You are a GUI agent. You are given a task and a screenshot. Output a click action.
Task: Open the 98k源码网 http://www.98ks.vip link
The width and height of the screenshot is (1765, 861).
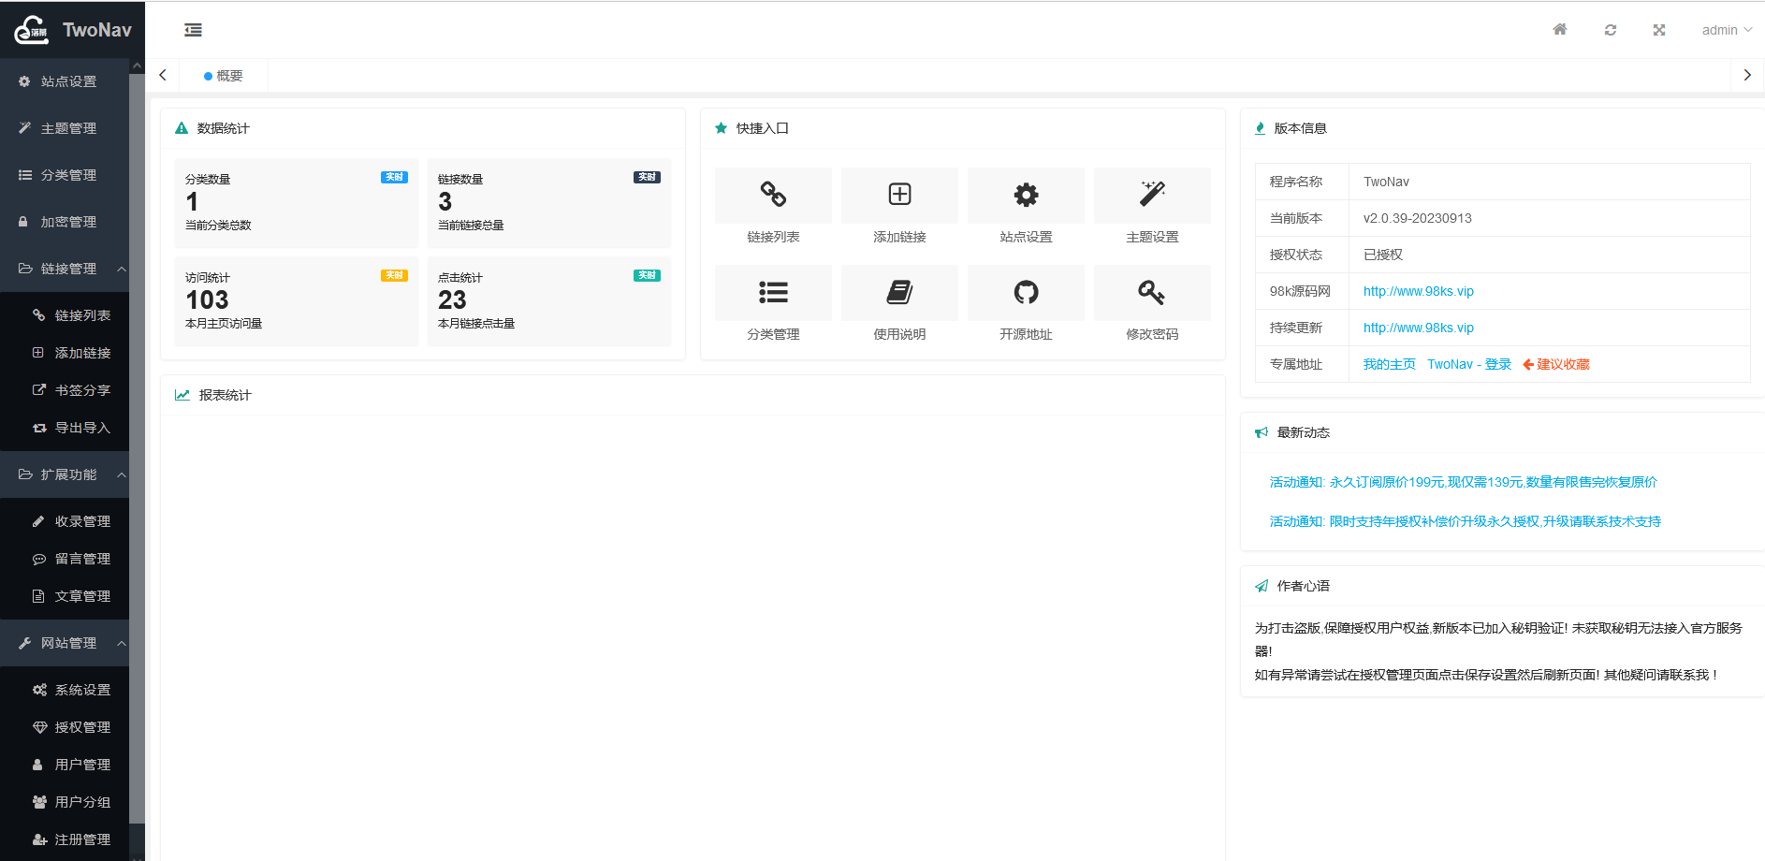coord(1418,291)
